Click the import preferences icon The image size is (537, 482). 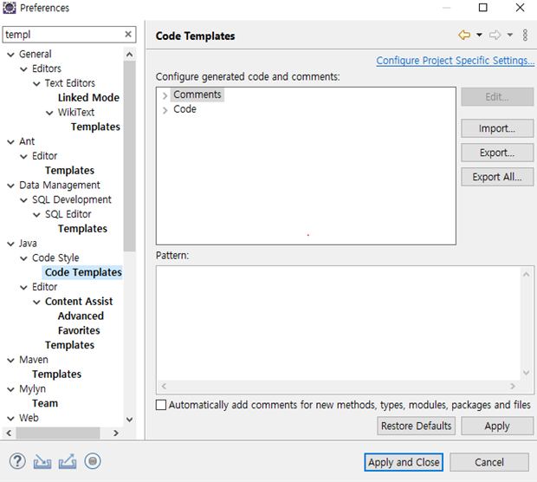(x=42, y=462)
